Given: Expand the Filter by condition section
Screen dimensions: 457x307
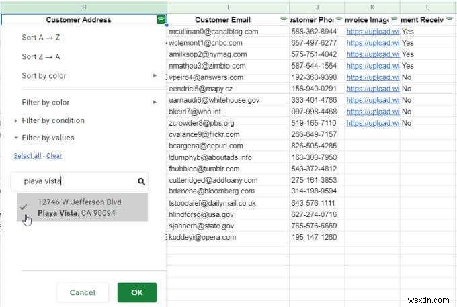Looking at the screenshot, I should 16,121.
